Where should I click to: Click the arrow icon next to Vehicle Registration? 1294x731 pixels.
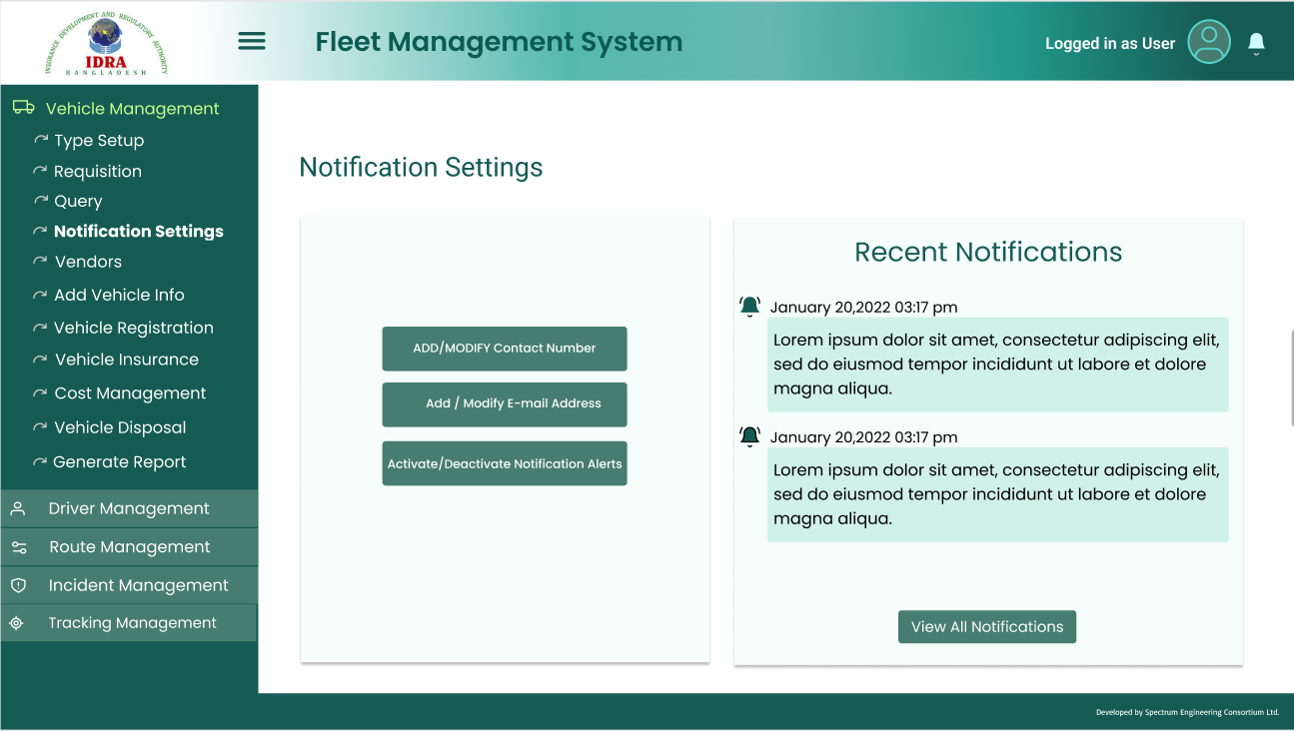pos(40,328)
